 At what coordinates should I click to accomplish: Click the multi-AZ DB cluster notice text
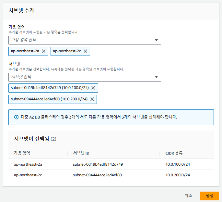pyautogui.click(x=99, y=117)
